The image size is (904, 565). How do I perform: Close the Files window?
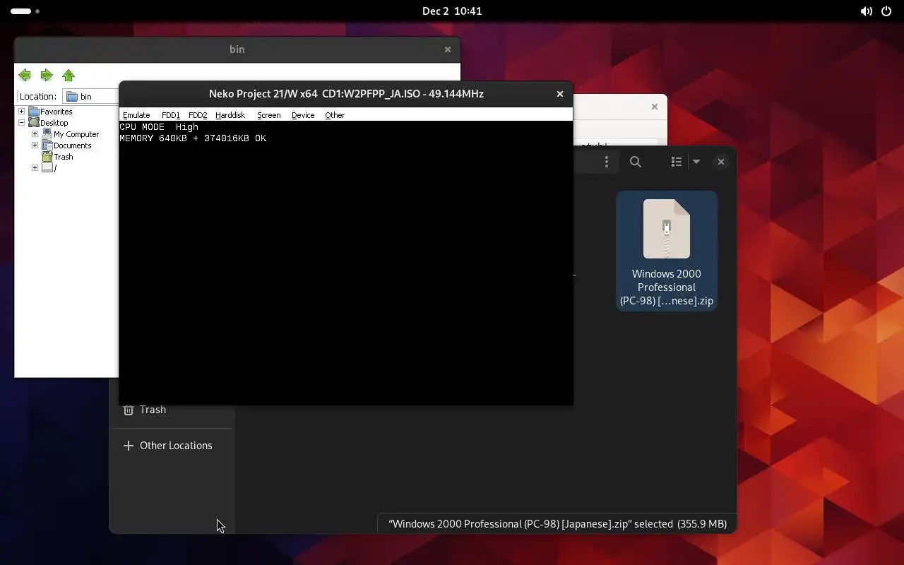tap(721, 162)
